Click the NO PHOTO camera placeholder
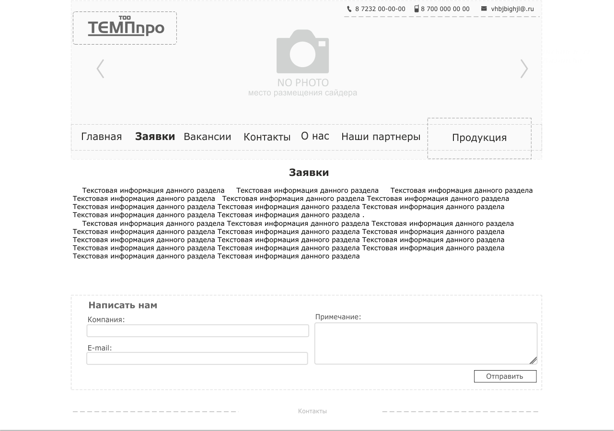This screenshot has width=614, height=431. pyautogui.click(x=302, y=52)
